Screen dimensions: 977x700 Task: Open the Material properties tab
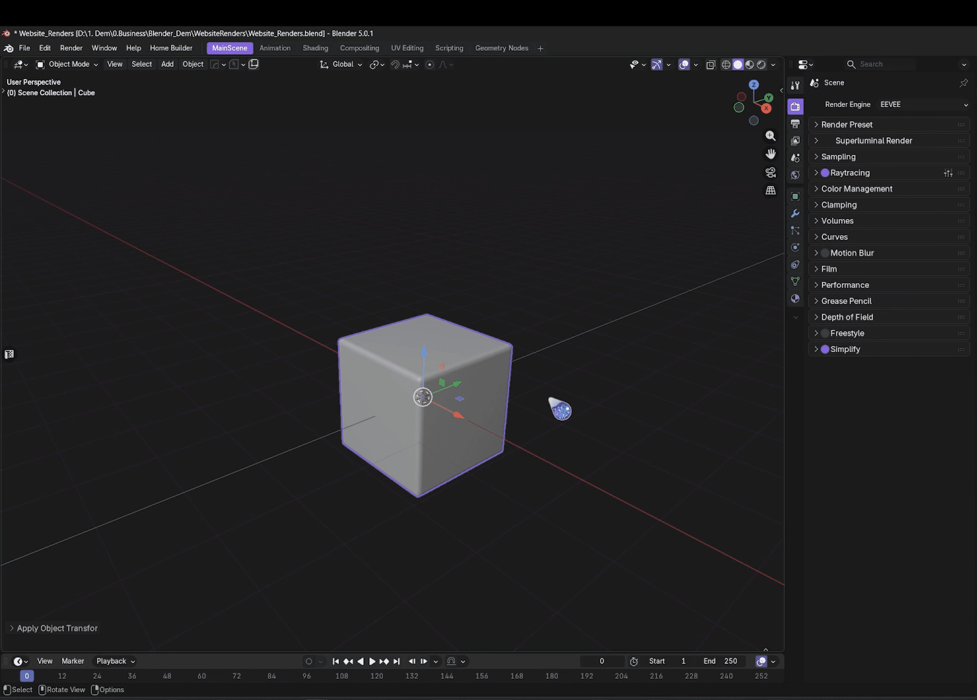pyautogui.click(x=795, y=298)
